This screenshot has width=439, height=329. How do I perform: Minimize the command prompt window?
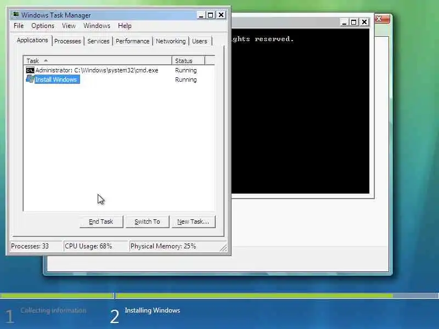pos(345,22)
